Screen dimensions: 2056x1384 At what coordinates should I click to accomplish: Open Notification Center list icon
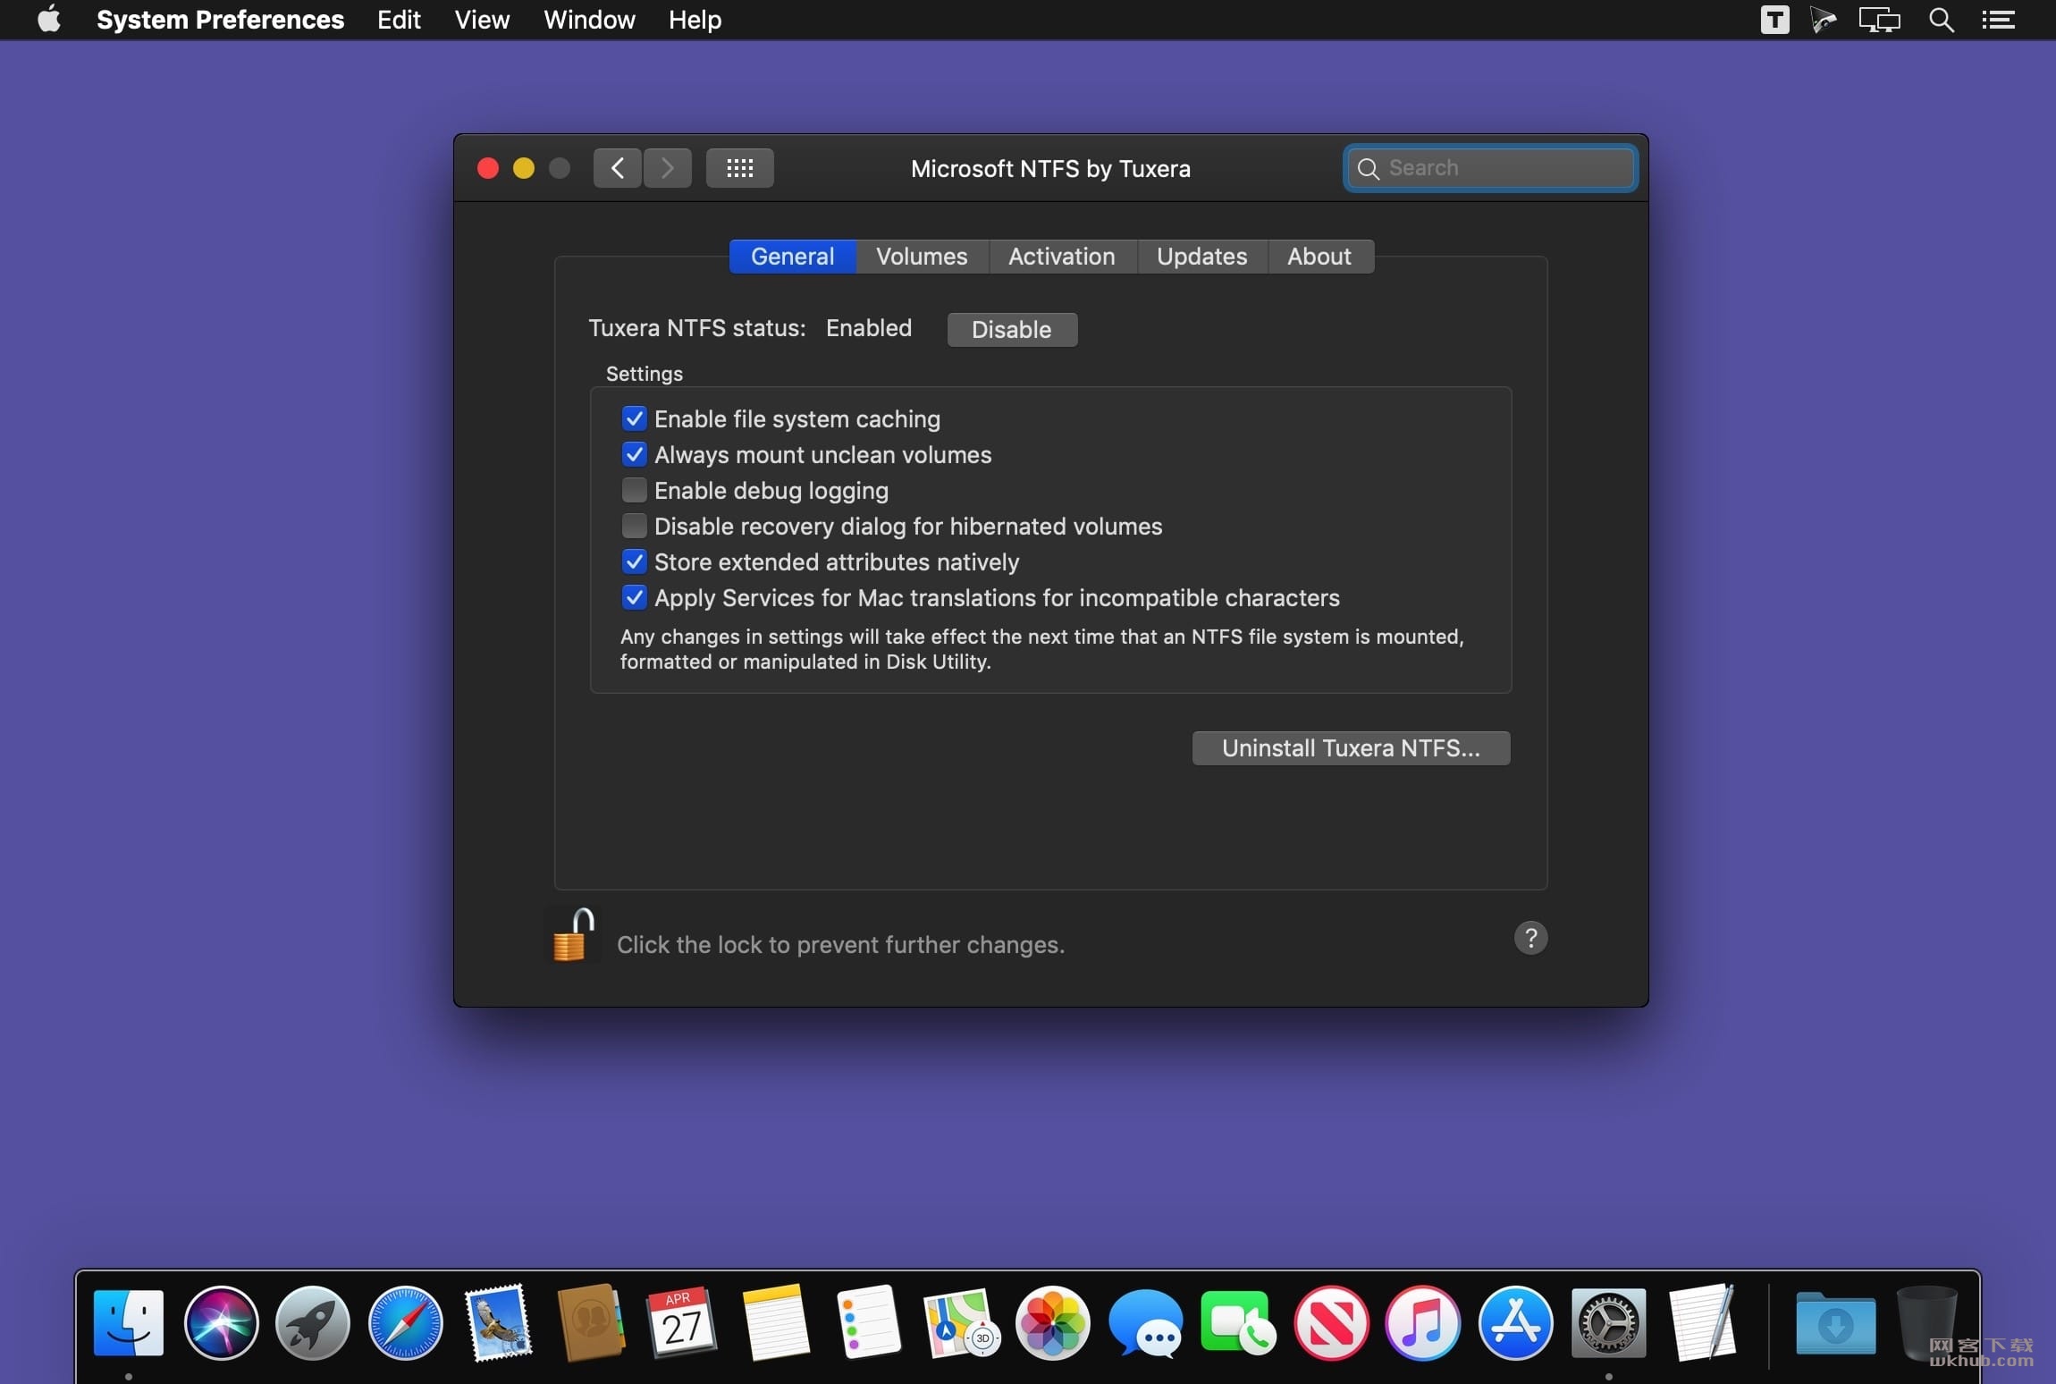tap(1998, 20)
